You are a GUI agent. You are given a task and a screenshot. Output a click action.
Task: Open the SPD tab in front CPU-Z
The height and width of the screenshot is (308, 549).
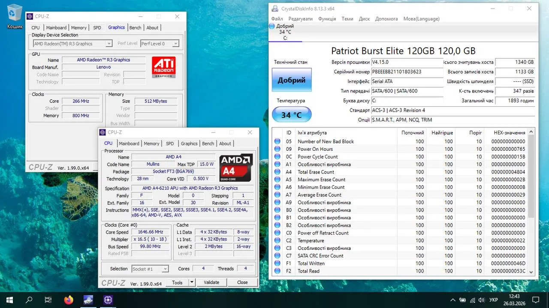(170, 144)
